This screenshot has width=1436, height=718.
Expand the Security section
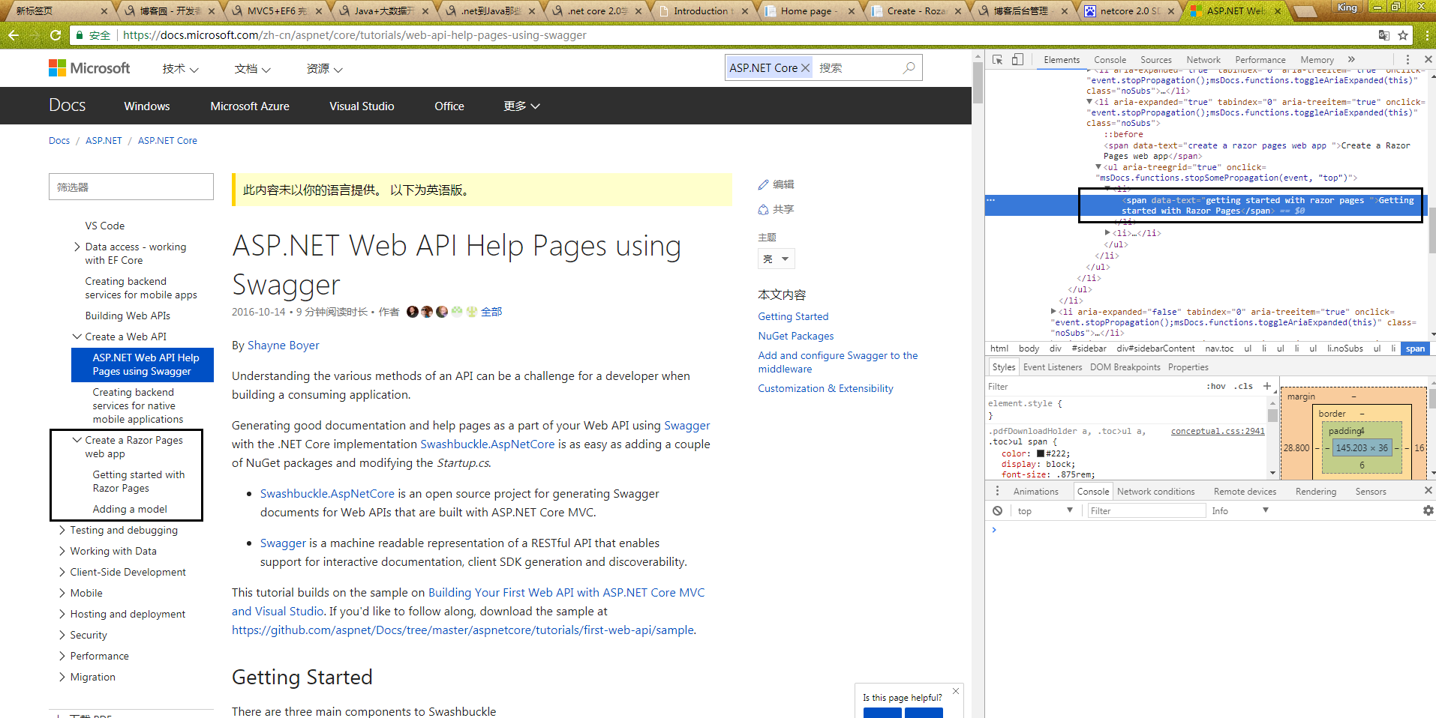coord(62,635)
